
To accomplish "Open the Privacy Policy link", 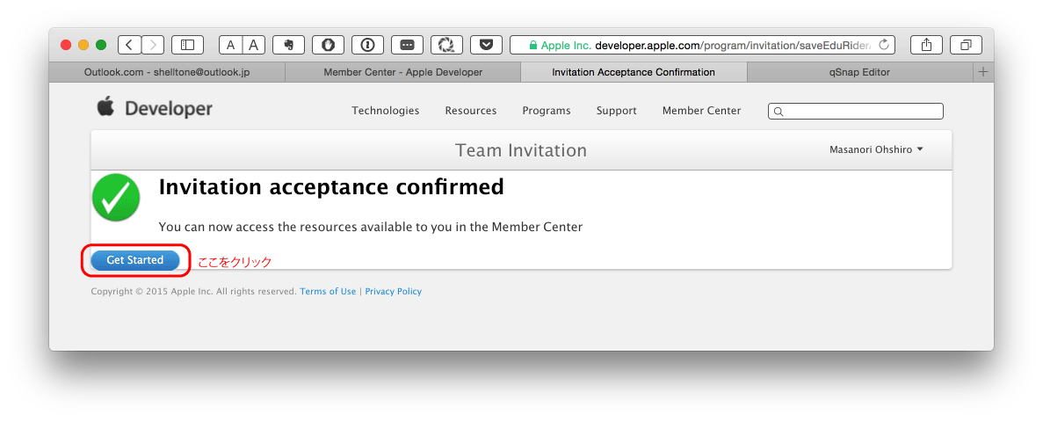I will 393,291.
